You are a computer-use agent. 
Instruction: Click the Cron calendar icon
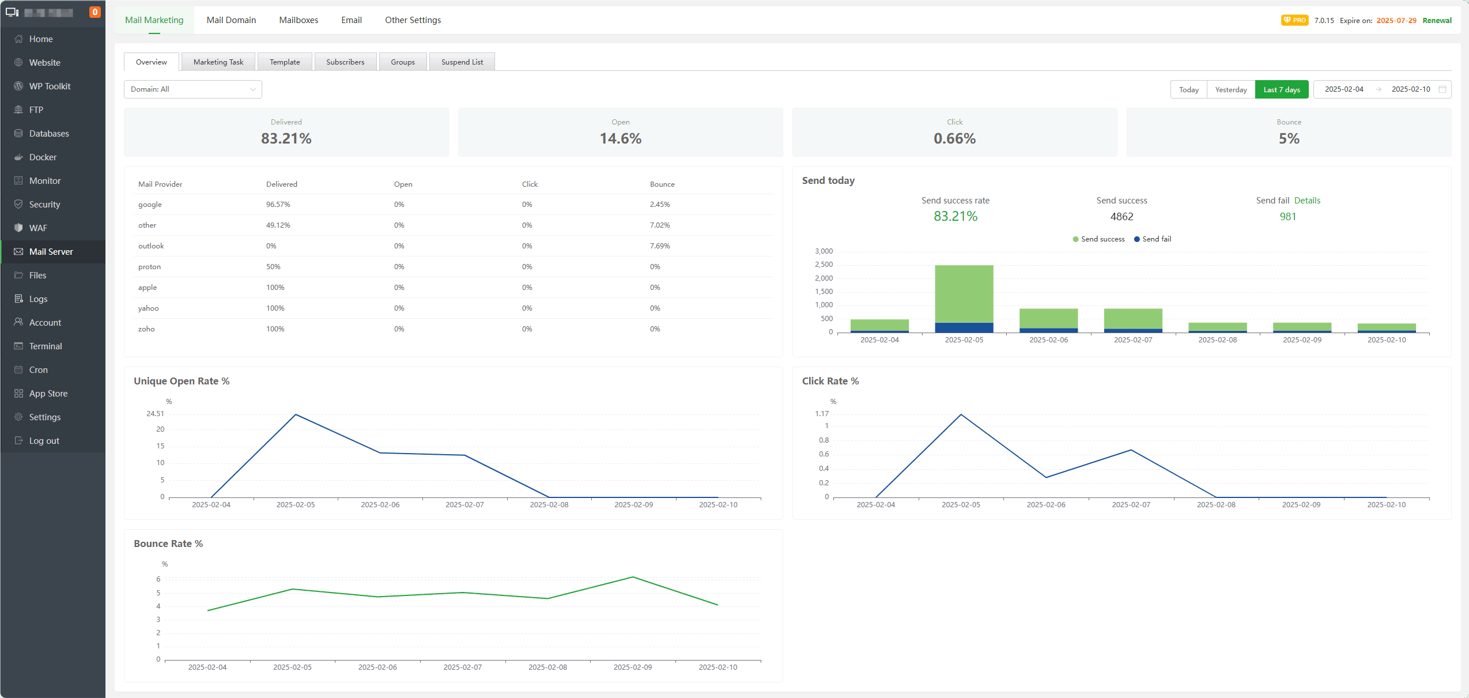18,369
